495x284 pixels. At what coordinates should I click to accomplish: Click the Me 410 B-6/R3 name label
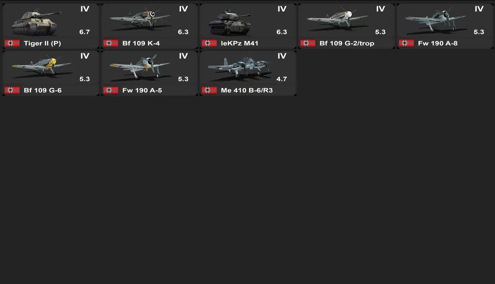click(x=247, y=90)
